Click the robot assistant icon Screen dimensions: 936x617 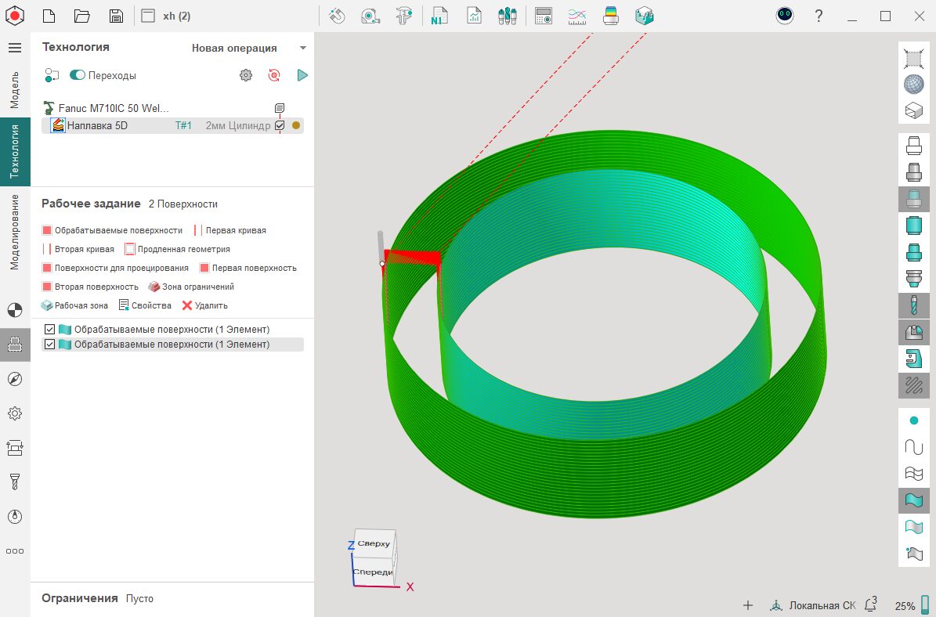click(784, 16)
